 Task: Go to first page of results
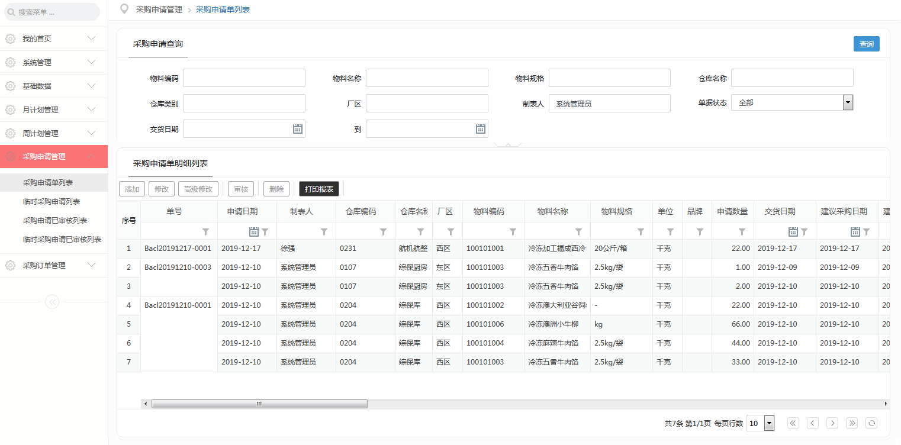coord(793,423)
